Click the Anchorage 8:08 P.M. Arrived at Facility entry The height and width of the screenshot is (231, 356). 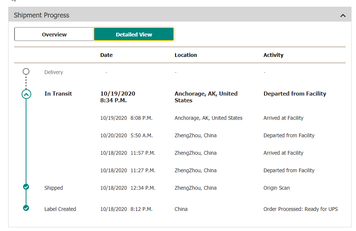point(283,118)
